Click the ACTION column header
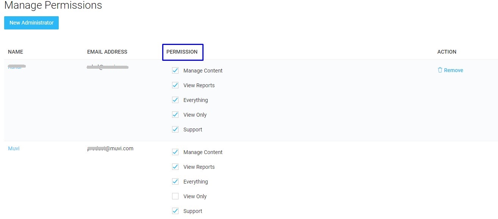 pos(447,52)
